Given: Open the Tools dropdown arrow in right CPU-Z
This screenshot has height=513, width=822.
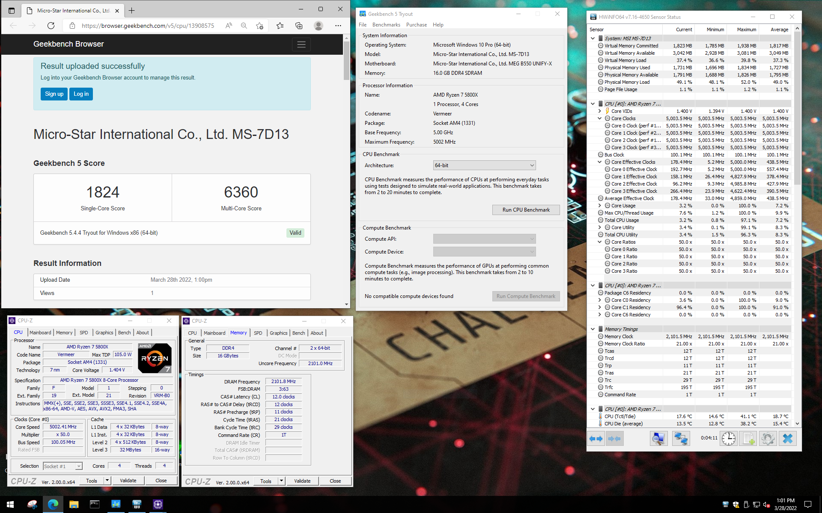Looking at the screenshot, I should (282, 481).
